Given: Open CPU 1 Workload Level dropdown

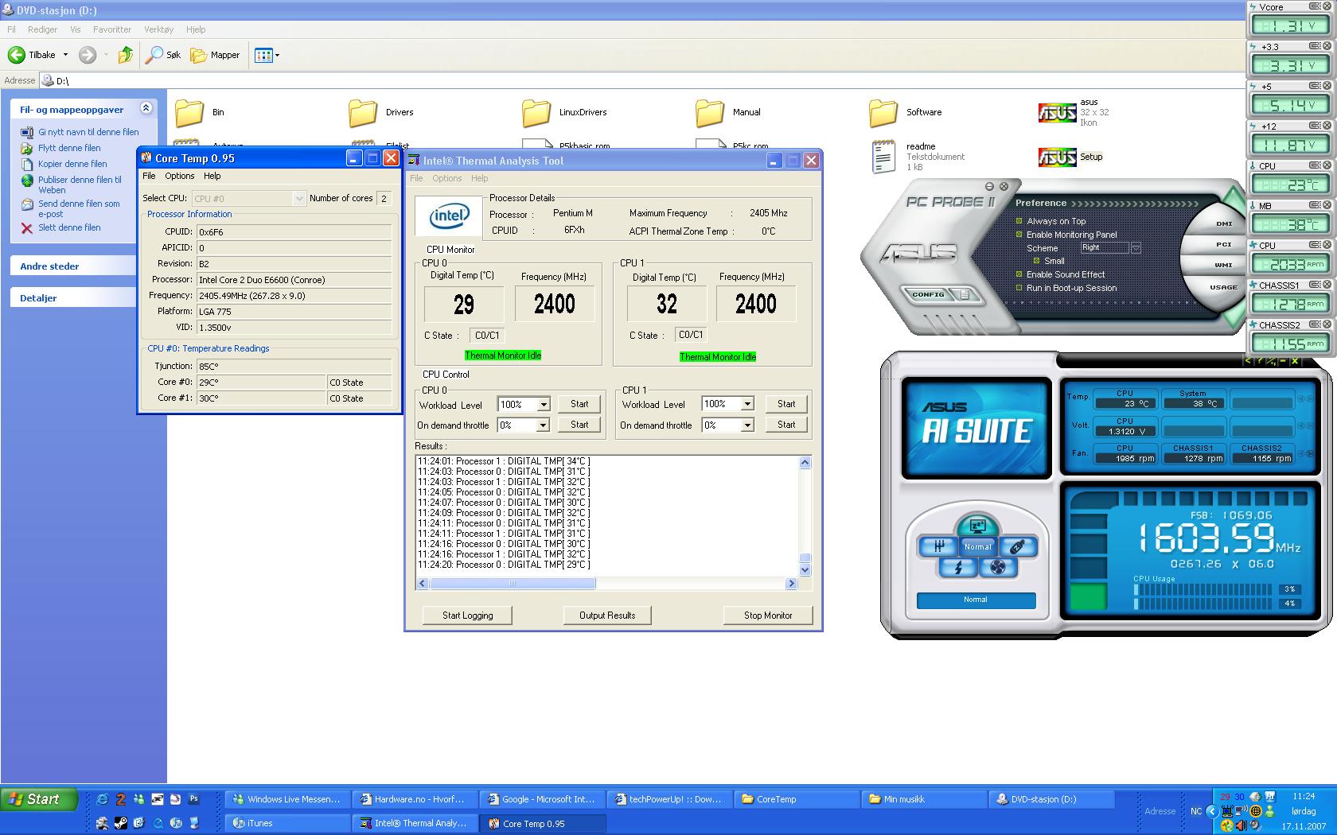Looking at the screenshot, I should tap(747, 405).
